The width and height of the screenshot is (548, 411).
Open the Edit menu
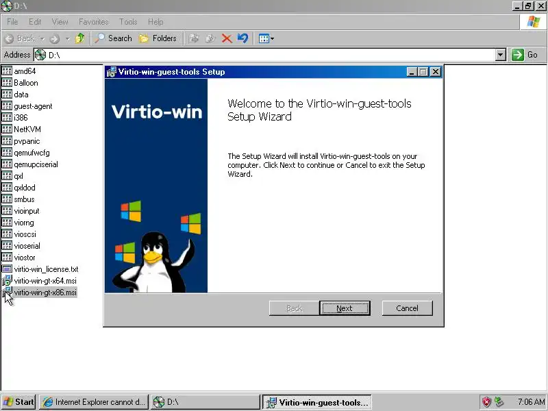point(35,22)
